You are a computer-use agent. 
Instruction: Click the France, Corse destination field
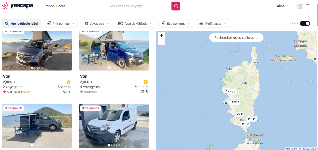(73, 6)
